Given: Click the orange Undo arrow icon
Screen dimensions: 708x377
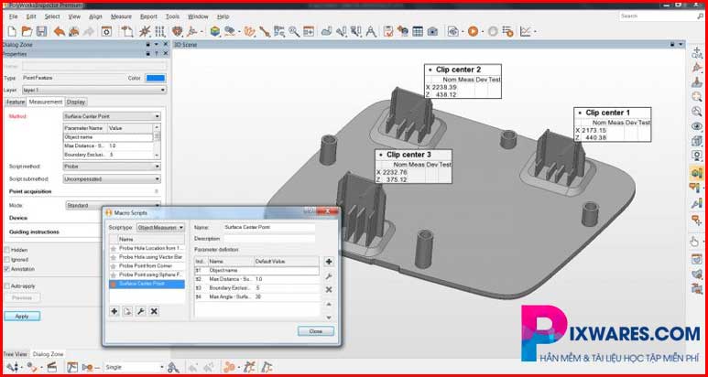Looking at the screenshot, I should 60,31.
